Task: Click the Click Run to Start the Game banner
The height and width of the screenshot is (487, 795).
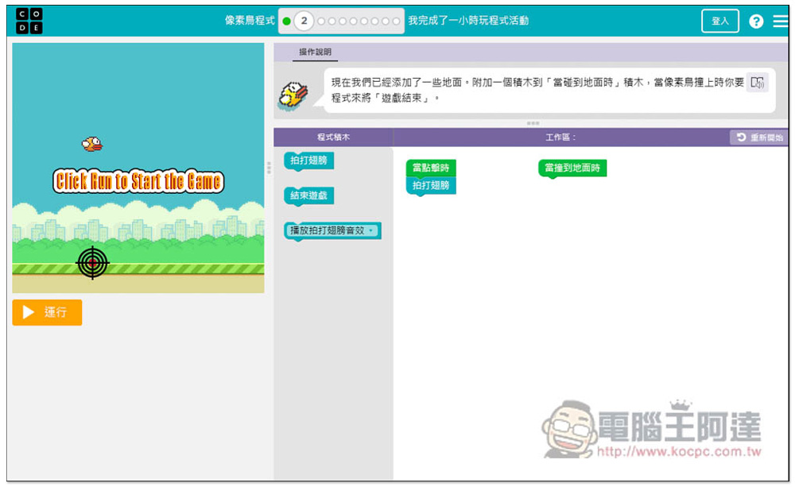Action: coord(138,181)
